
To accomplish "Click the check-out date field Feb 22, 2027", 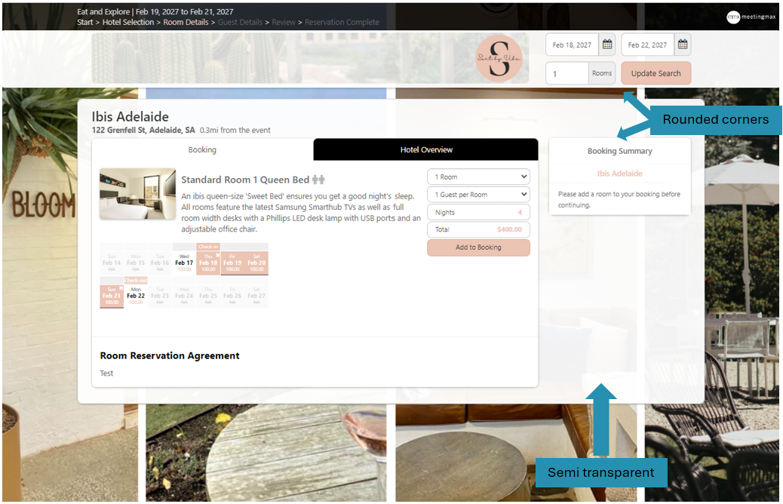I will point(648,45).
